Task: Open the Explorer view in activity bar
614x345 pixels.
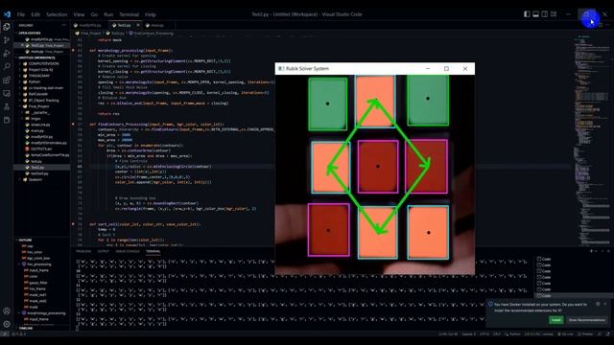Action: [x=7, y=27]
